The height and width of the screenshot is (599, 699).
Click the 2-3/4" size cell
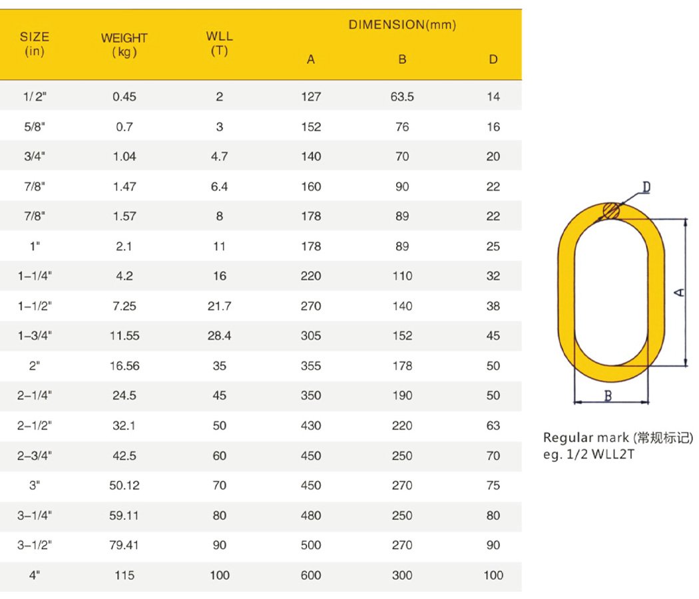coord(35,455)
